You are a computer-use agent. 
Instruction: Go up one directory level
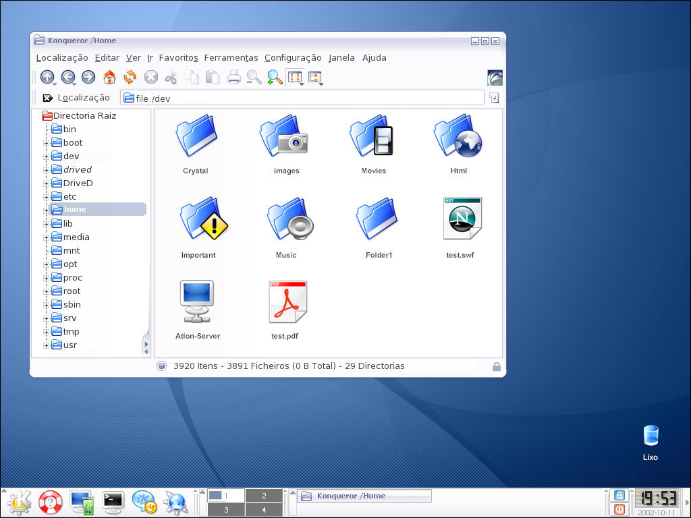(47, 77)
